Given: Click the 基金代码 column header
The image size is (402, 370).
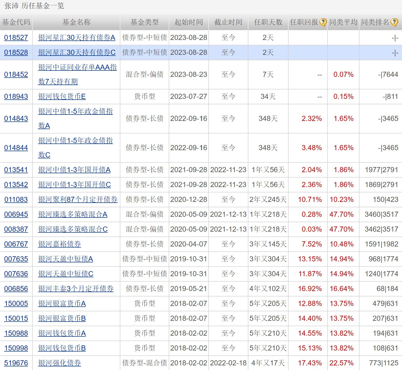Looking at the screenshot, I should 16,22.
